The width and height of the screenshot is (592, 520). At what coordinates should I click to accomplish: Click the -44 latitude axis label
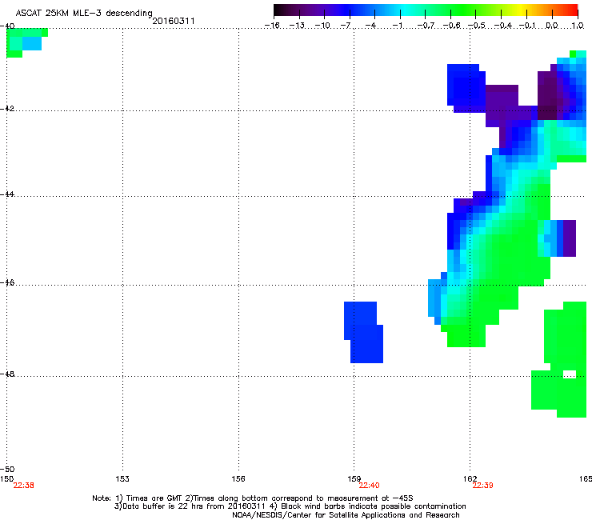coord(7,194)
